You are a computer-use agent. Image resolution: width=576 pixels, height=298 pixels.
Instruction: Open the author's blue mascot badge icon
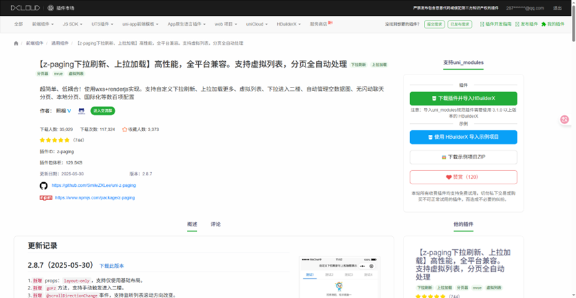tap(82, 111)
